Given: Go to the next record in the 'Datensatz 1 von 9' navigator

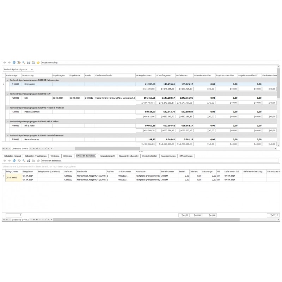Looking at the screenshot, I should point(31,148).
